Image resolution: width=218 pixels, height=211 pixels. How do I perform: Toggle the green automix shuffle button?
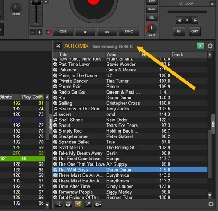[x=200, y=46]
